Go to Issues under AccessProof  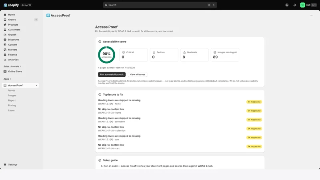pos(12,90)
